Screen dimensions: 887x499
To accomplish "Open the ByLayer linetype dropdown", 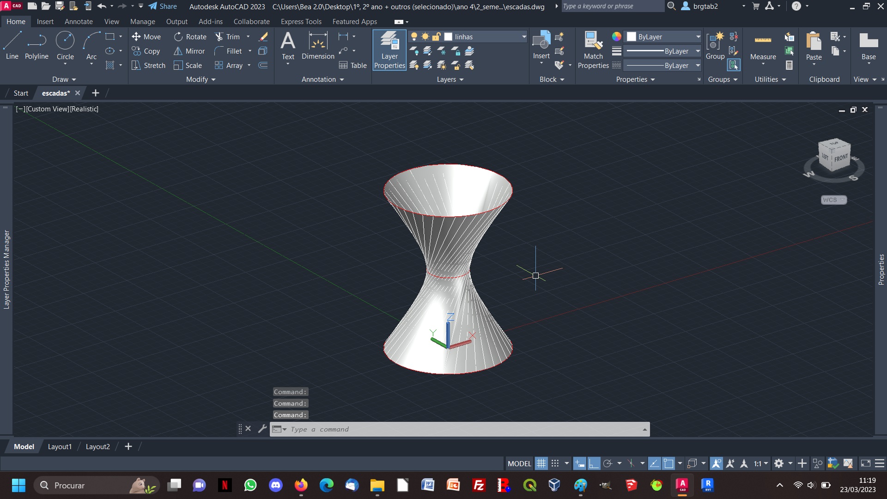I will tap(663, 65).
